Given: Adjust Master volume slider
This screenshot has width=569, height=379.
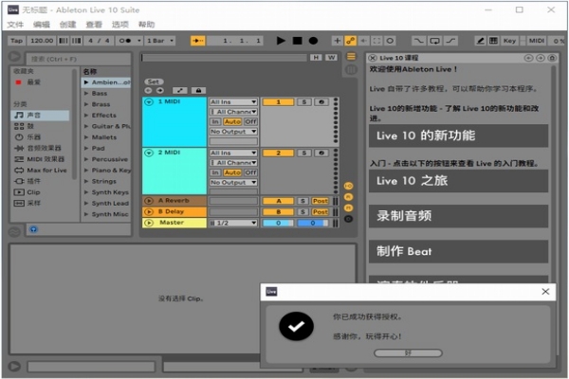Looking at the screenshot, I should tap(278, 223).
